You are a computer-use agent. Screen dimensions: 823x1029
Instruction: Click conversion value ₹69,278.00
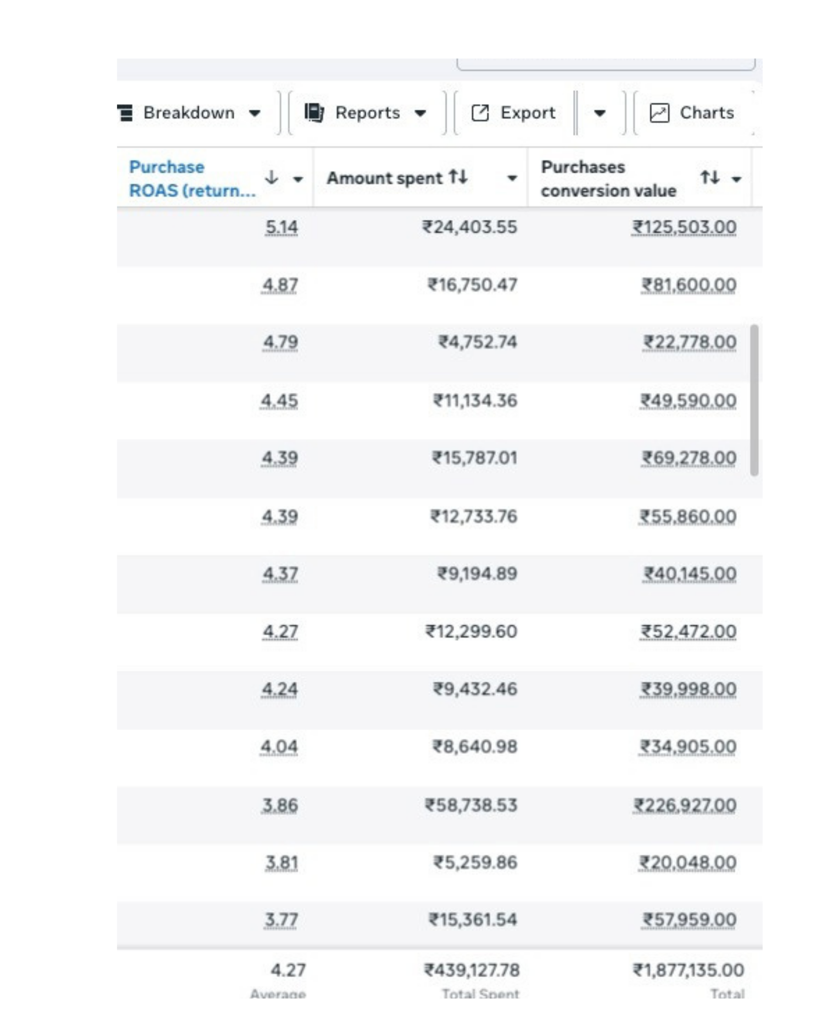pos(689,458)
